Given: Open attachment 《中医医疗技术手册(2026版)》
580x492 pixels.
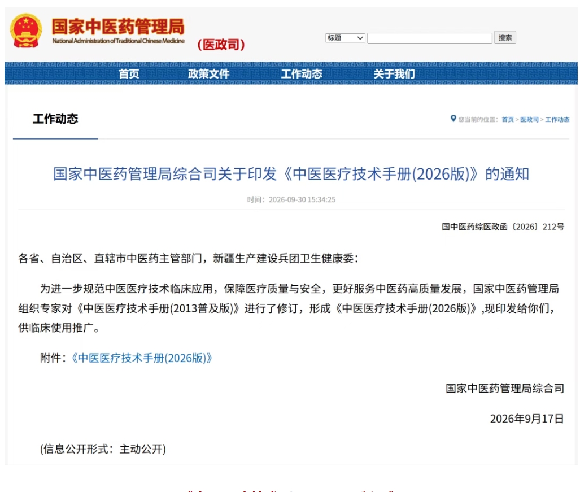Looking at the screenshot, I should (x=141, y=358).
